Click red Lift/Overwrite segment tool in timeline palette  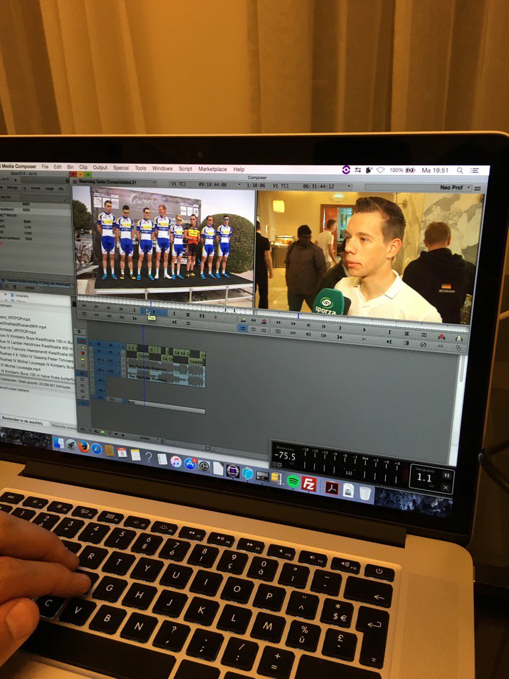[82, 340]
